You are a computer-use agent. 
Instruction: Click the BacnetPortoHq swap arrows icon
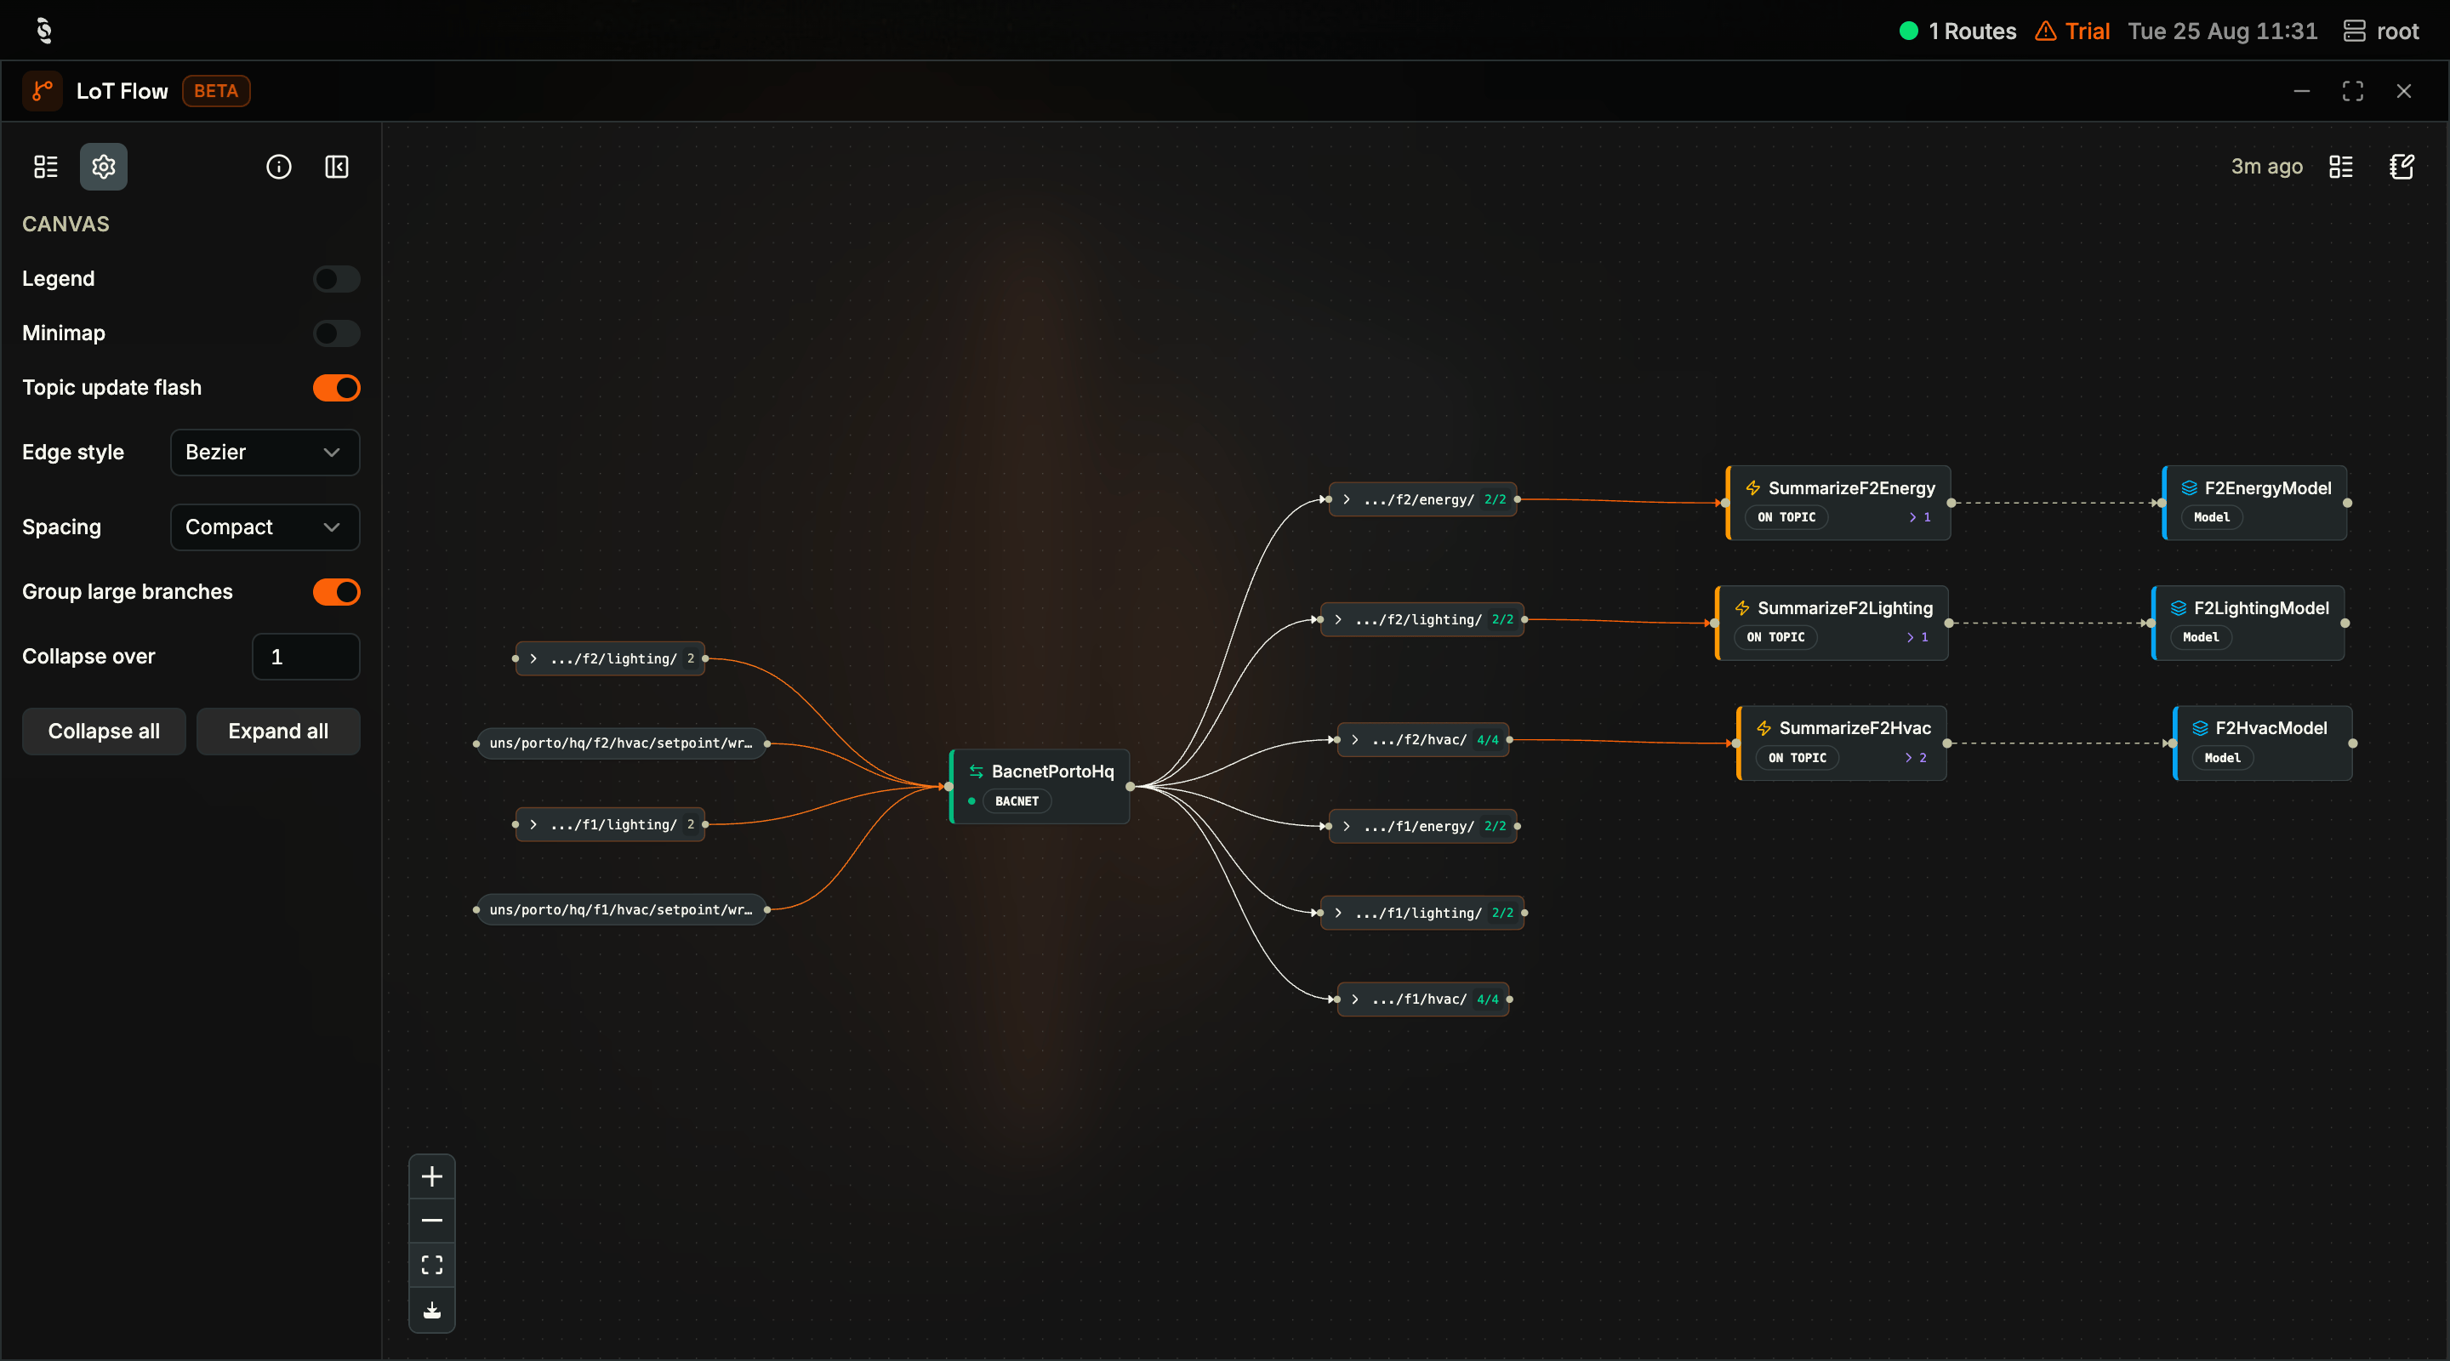click(x=976, y=772)
